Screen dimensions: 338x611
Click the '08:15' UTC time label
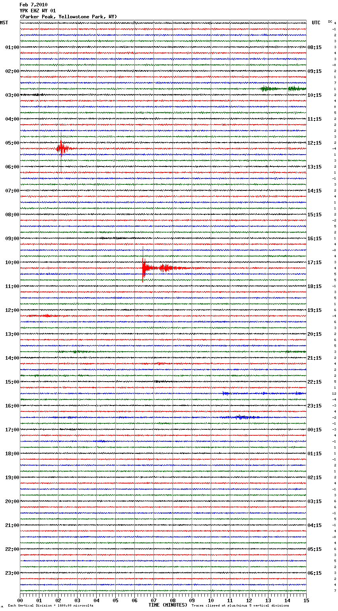315,47
